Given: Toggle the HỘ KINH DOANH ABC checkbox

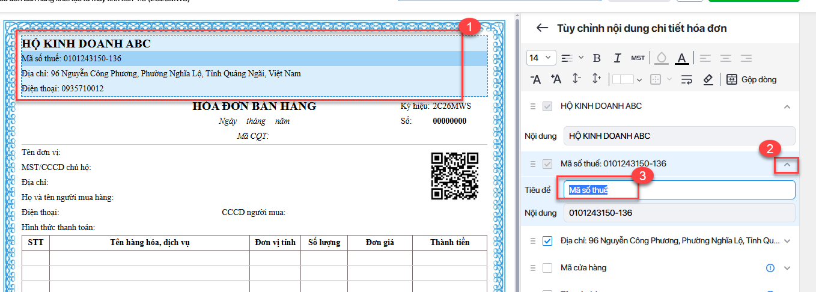Looking at the screenshot, I should (547, 106).
